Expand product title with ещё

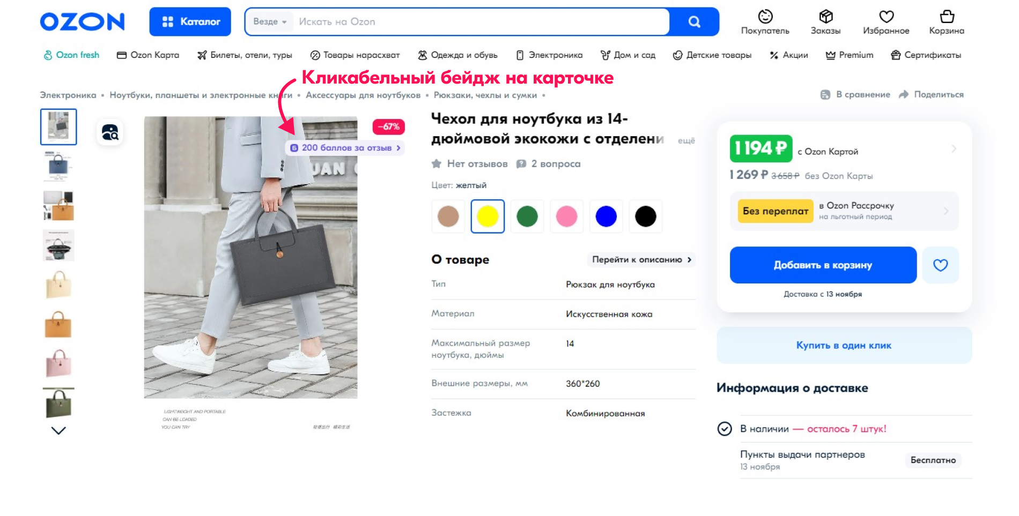pos(686,140)
